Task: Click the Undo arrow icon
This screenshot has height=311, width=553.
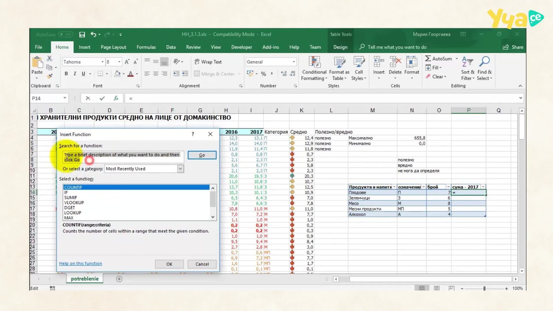Action: pos(93,35)
